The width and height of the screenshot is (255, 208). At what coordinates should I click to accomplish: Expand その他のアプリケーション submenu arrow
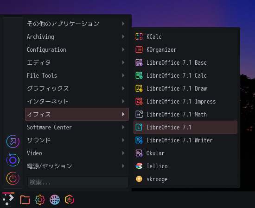click(x=123, y=24)
